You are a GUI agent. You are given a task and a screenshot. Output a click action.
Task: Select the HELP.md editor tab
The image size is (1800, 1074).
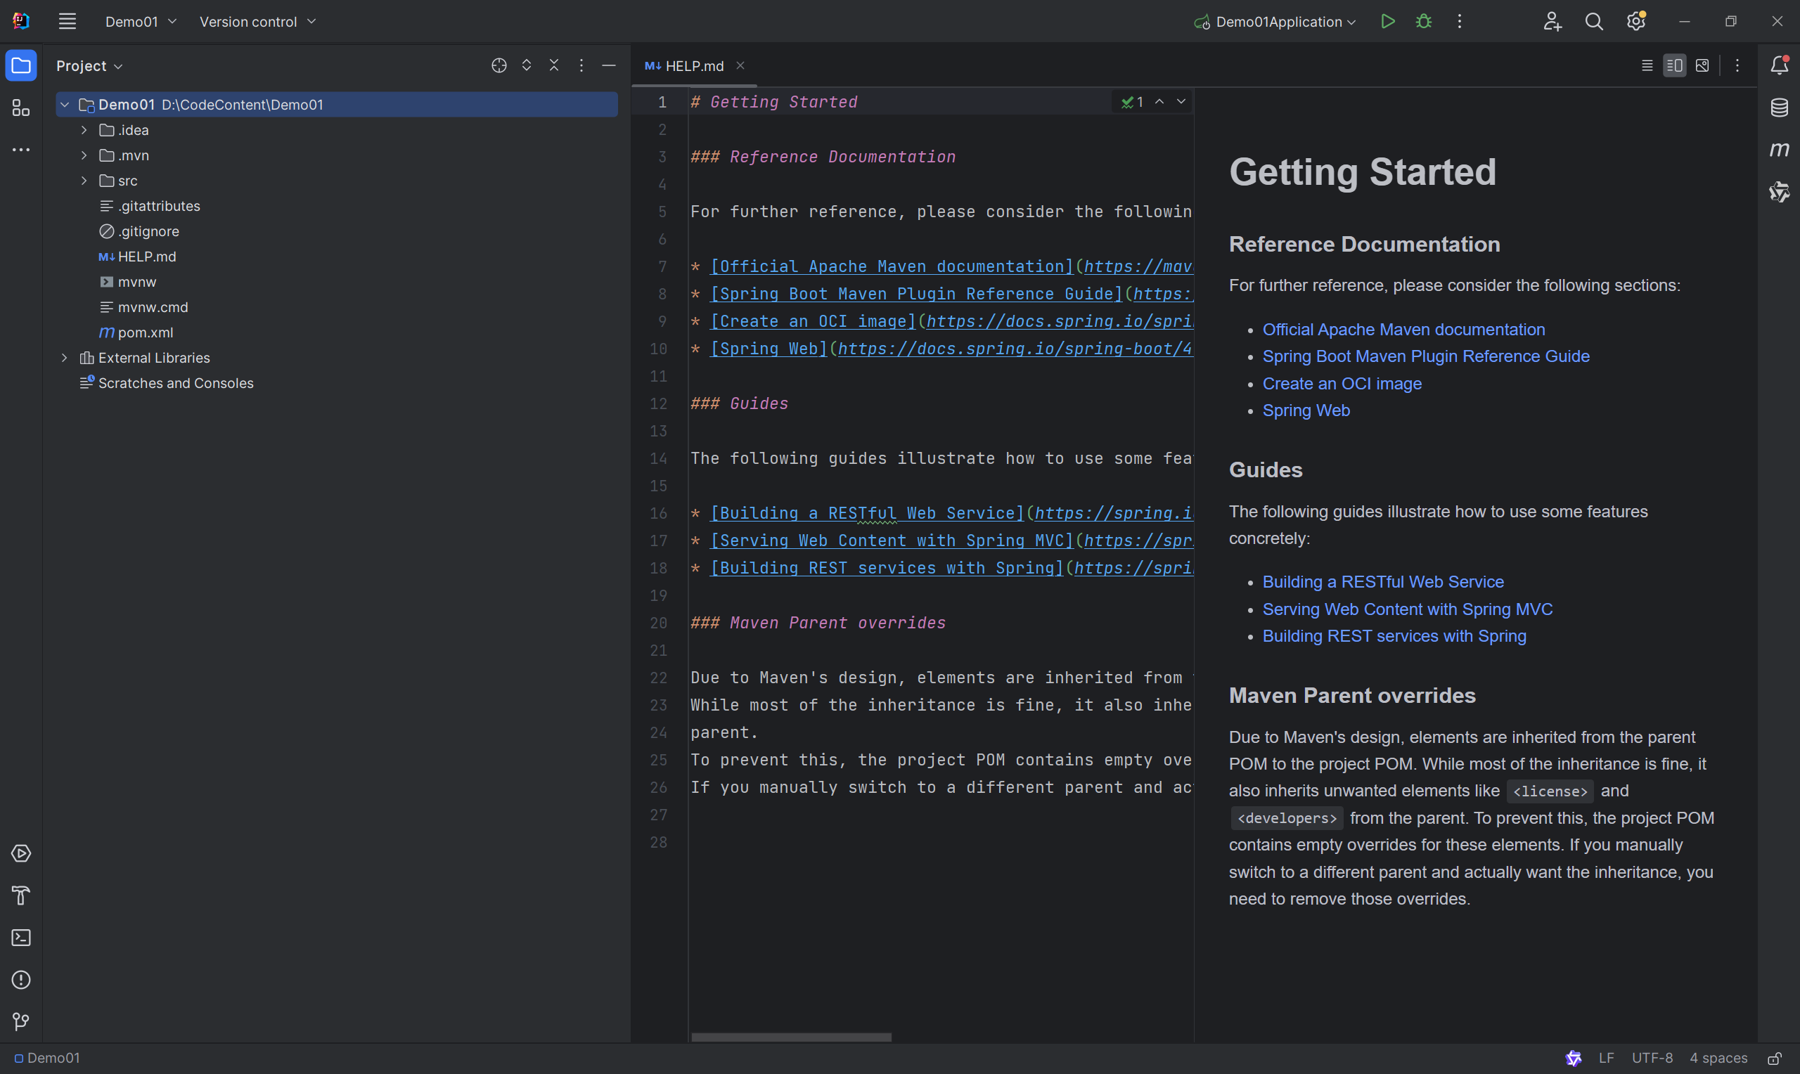(x=693, y=66)
